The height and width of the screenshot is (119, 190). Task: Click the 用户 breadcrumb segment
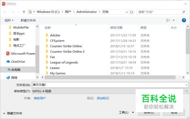(68, 12)
